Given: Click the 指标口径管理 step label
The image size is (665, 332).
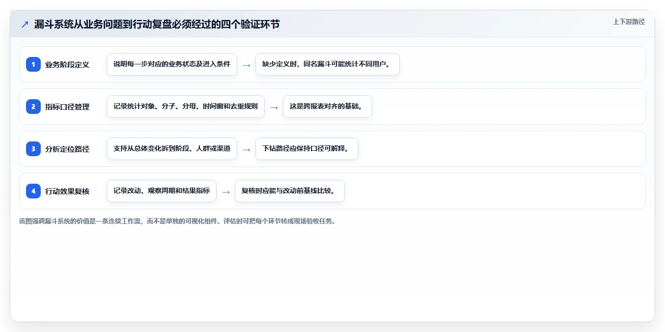Looking at the screenshot, I should coord(67,107).
